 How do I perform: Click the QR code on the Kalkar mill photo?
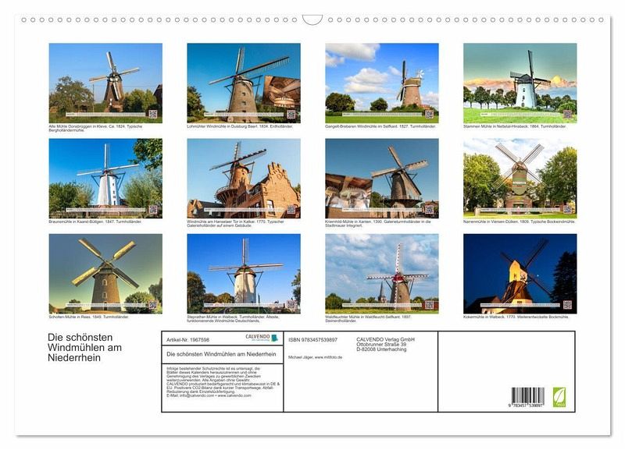(x=291, y=209)
